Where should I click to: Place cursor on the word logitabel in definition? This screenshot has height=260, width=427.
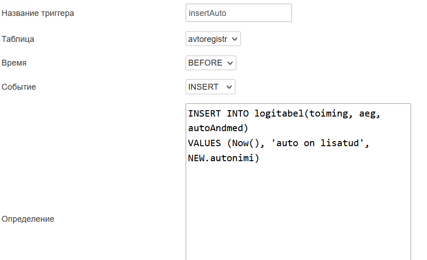(279, 113)
